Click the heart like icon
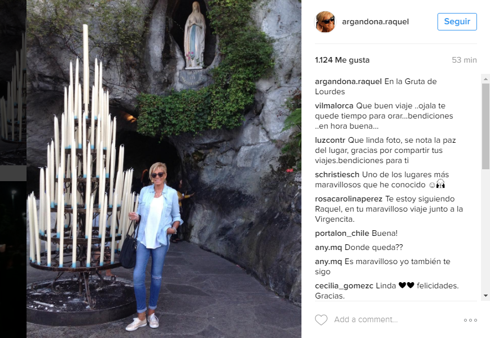 pos(321,319)
